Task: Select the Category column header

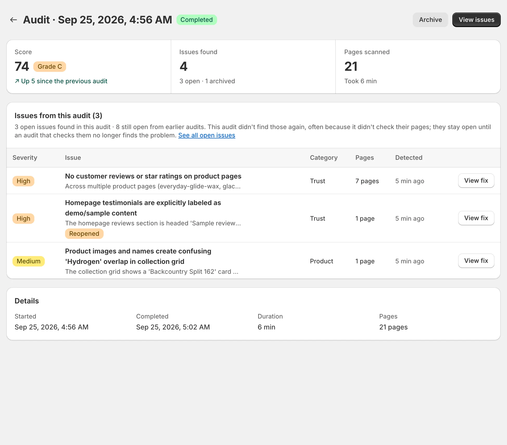Action: (324, 158)
